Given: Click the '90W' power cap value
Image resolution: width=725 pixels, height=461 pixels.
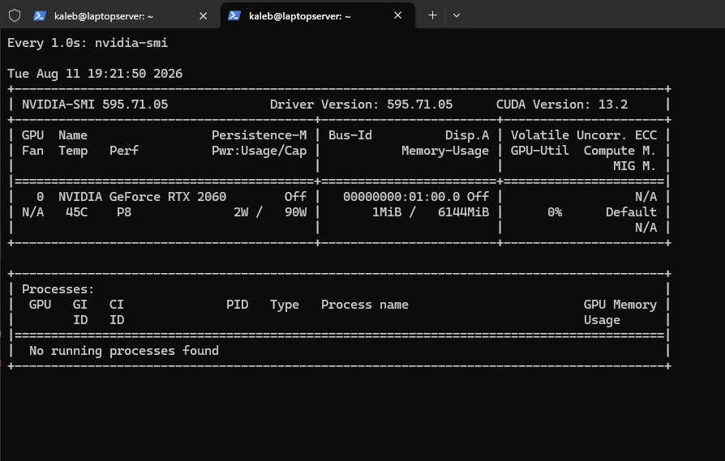Looking at the screenshot, I should point(295,212).
